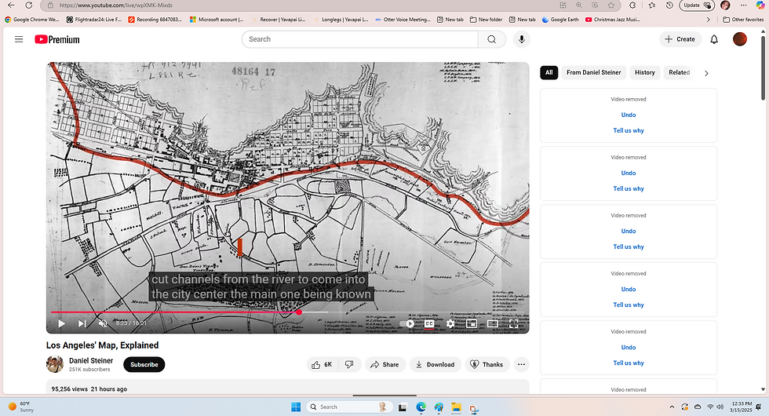Open Windows Start menu
This screenshot has height=416, width=769.
pos(296,407)
